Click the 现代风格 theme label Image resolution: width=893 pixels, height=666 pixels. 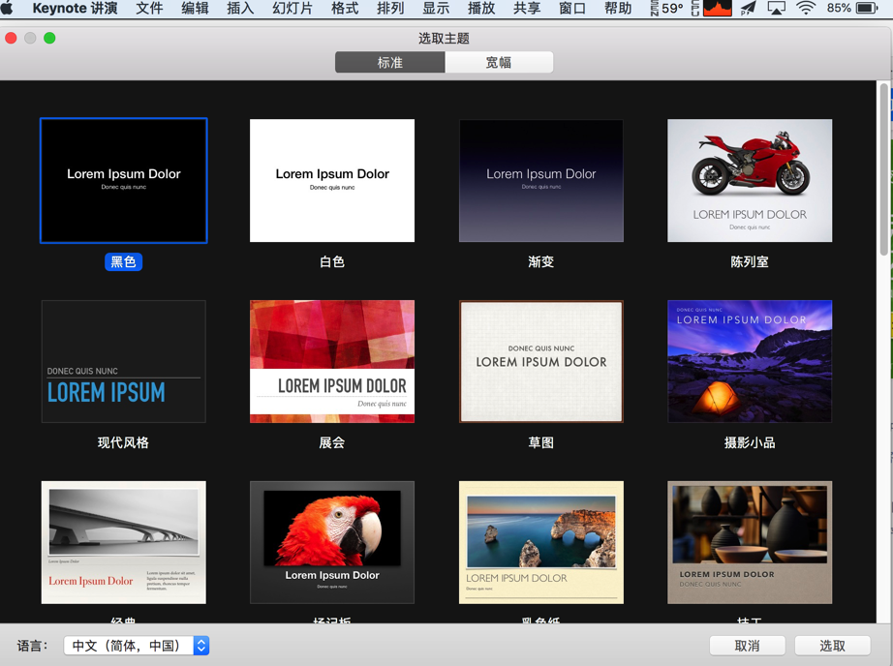click(x=124, y=442)
